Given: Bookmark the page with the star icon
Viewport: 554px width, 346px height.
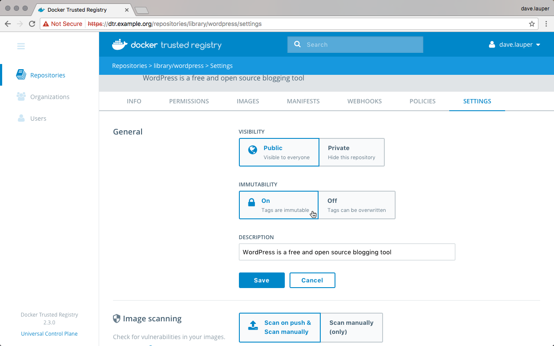Looking at the screenshot, I should point(532,24).
